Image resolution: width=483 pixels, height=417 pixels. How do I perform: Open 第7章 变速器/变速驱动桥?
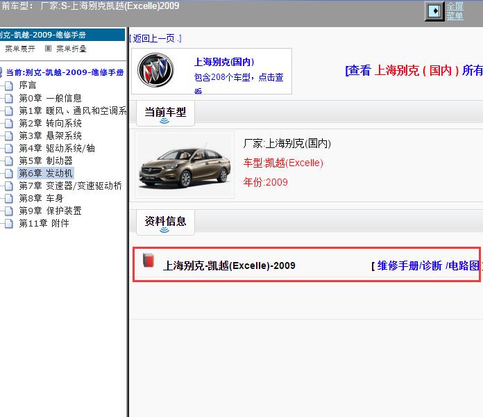(x=71, y=186)
